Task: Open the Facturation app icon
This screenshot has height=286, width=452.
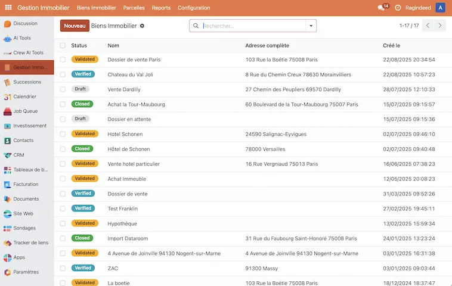Action: [x=8, y=184]
